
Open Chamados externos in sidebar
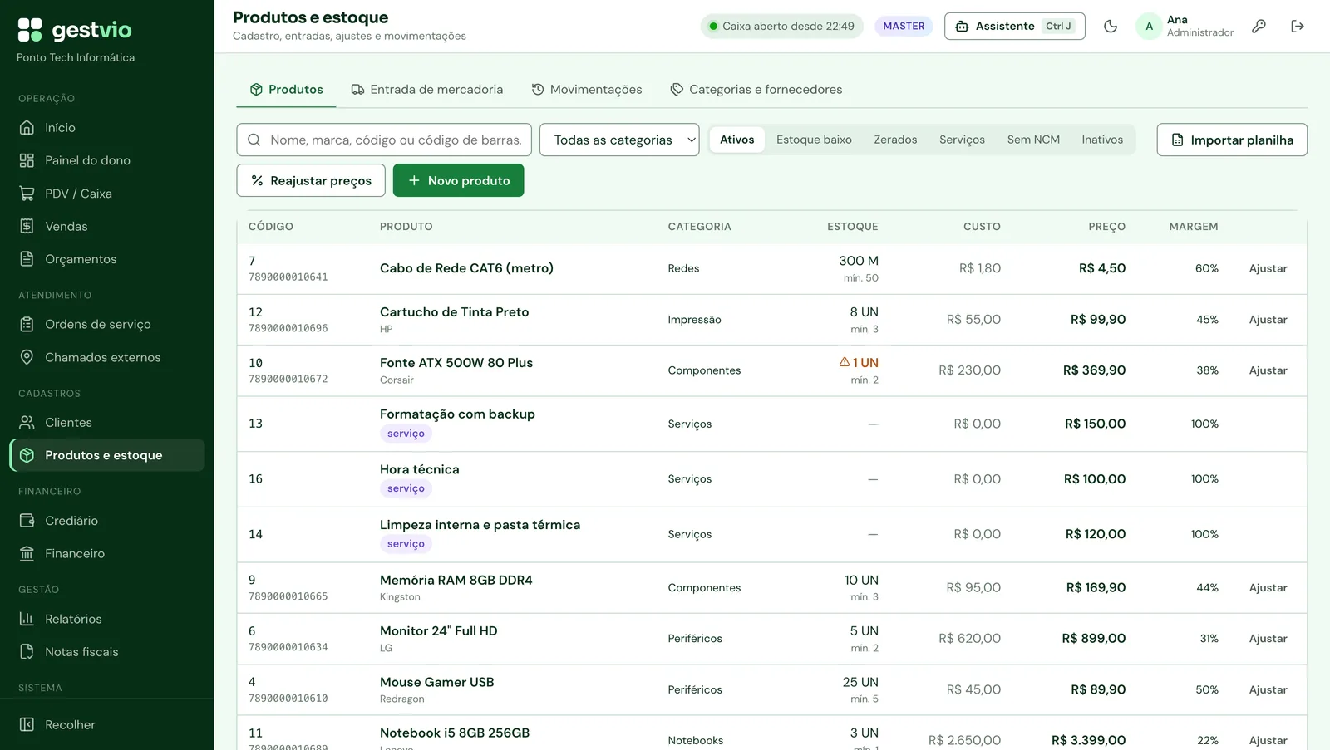point(106,357)
